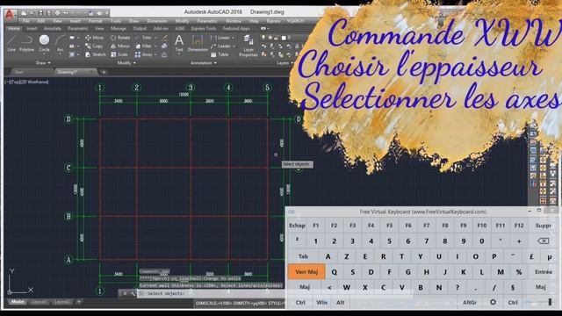This screenshot has width=562, height=316.
Task: Open the Array dropdown arrow
Action: coord(155,54)
